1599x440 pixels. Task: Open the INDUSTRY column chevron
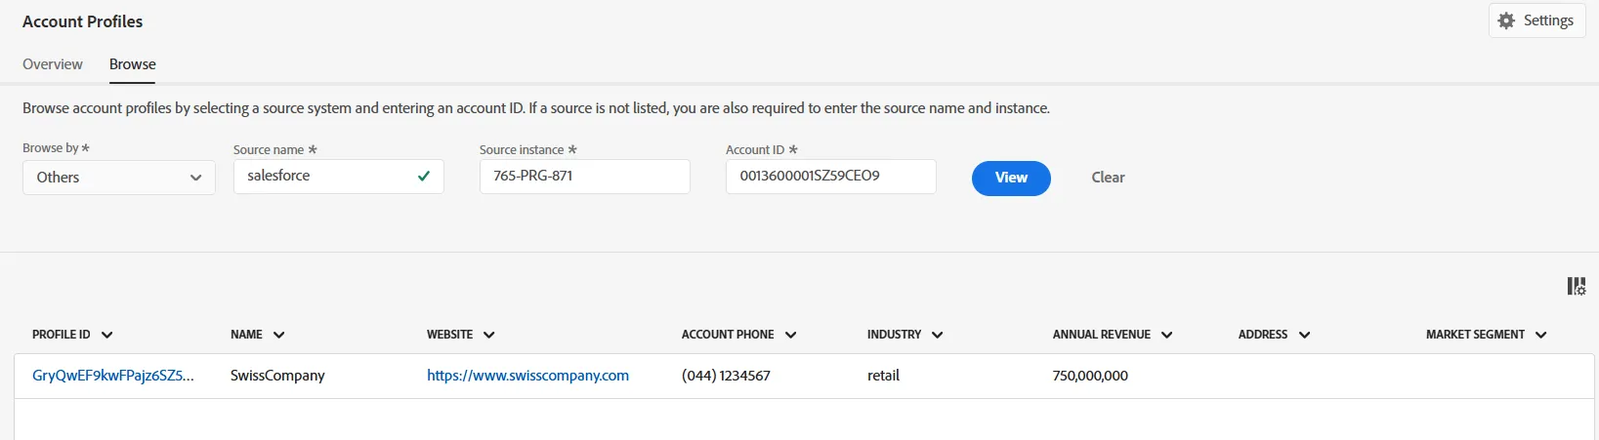tap(938, 335)
